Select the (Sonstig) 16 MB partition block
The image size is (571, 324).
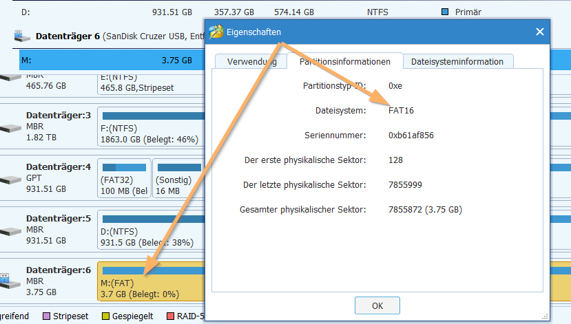point(178,178)
